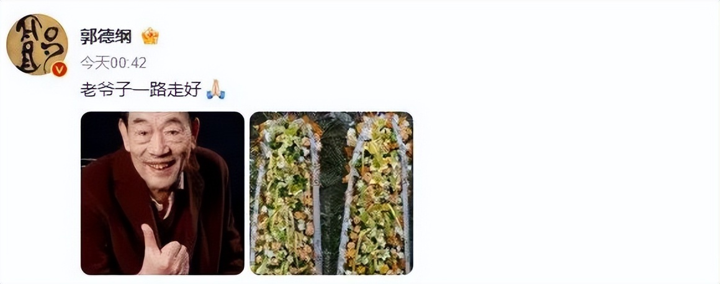720x284 pixels.
Task: Open the calligraphy profile avatar
Action: tap(37, 45)
